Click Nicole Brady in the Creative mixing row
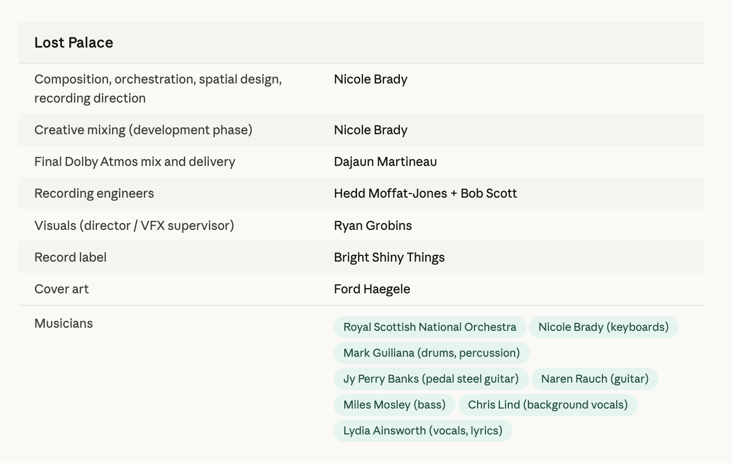732x463 pixels. click(370, 130)
